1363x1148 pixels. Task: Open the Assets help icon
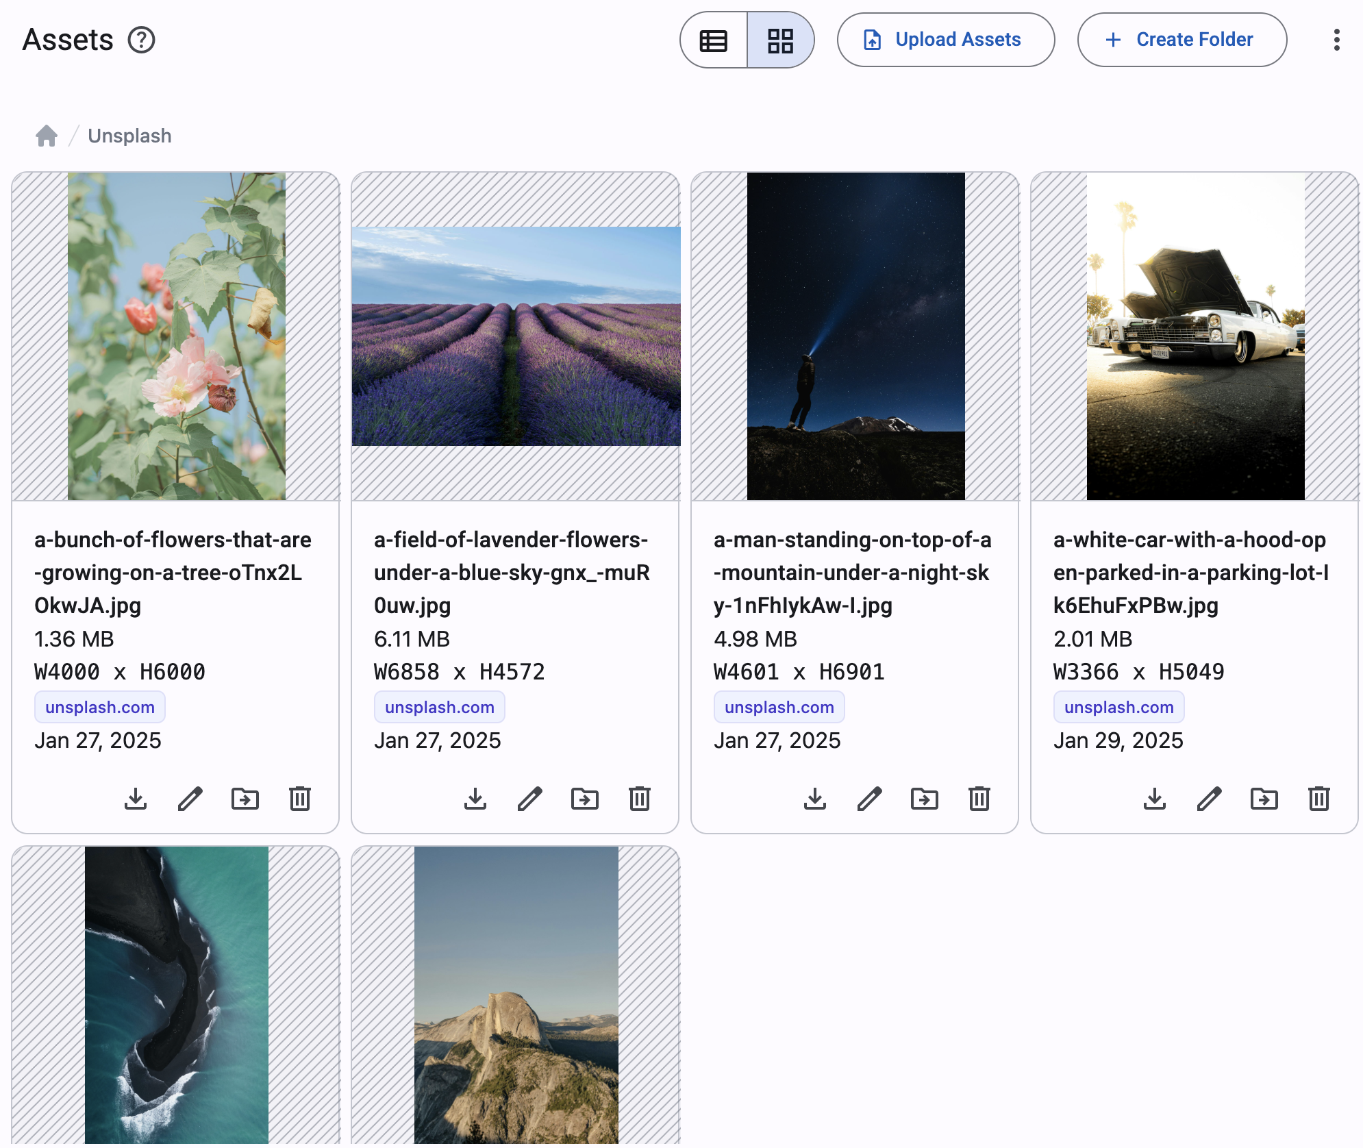(x=141, y=40)
